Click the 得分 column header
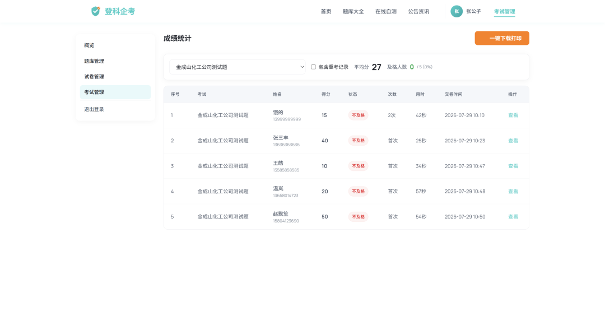 pos(325,94)
